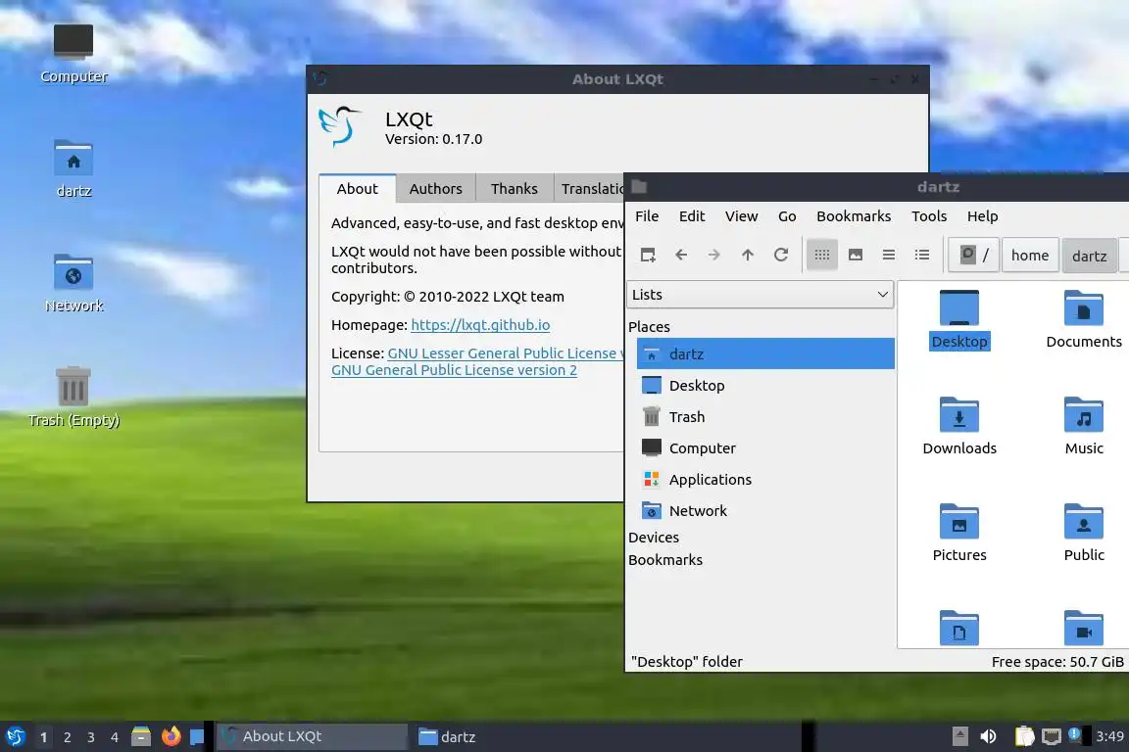Switch to workspace 2 in the pager

(x=67, y=737)
